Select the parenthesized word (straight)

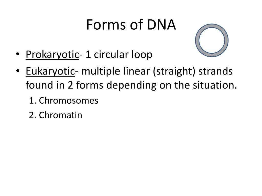[174, 71]
